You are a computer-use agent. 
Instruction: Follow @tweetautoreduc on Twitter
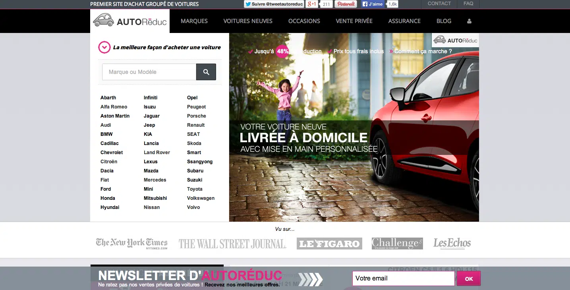click(274, 4)
